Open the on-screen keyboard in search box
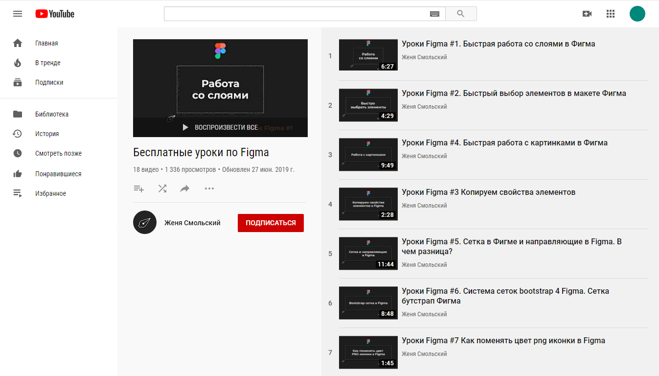The height and width of the screenshot is (376, 659). [x=434, y=14]
